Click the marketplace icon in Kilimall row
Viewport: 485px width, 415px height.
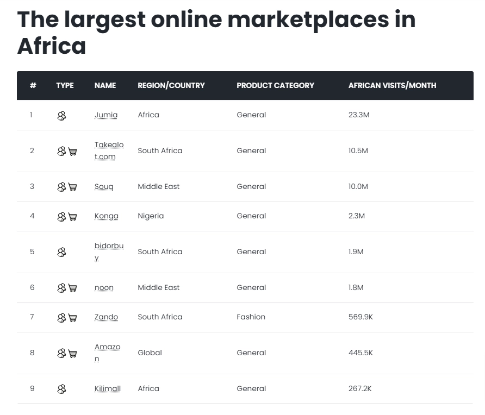(61, 389)
